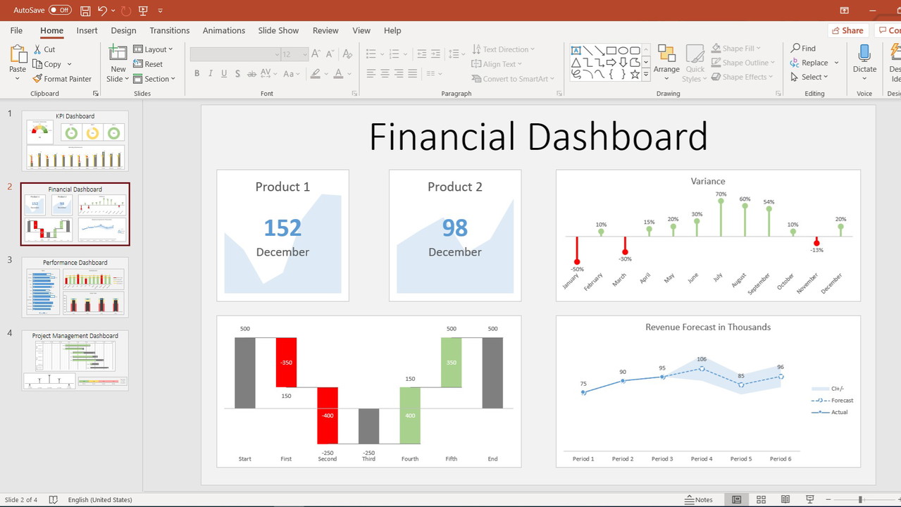Switch to Reading View in status bar
This screenshot has height=507, width=901.
[785, 500]
